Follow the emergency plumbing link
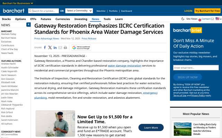This screenshot has width=222, height=138. click(x=150, y=93)
